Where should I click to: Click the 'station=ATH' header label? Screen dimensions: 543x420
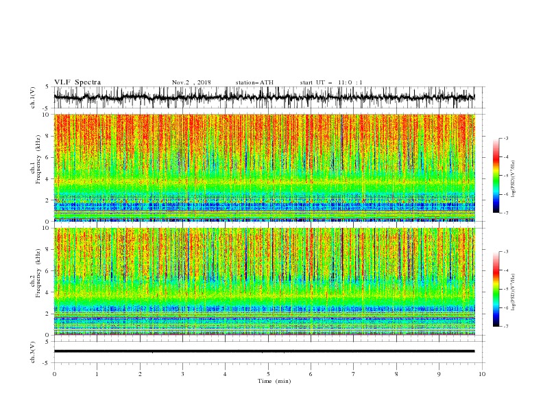click(254, 82)
